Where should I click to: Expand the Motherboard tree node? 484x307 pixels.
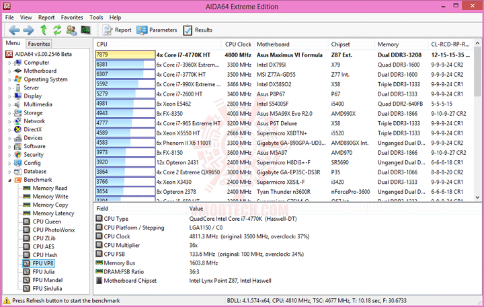[x=9, y=71]
